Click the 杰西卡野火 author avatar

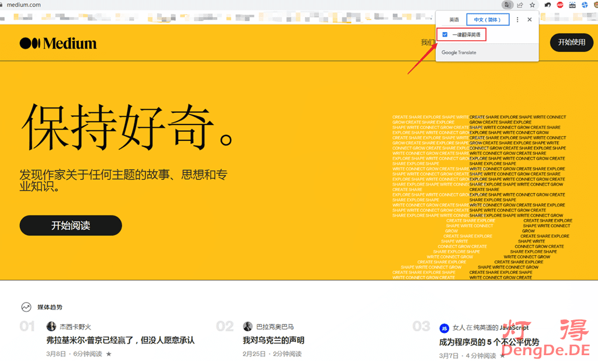(51, 327)
